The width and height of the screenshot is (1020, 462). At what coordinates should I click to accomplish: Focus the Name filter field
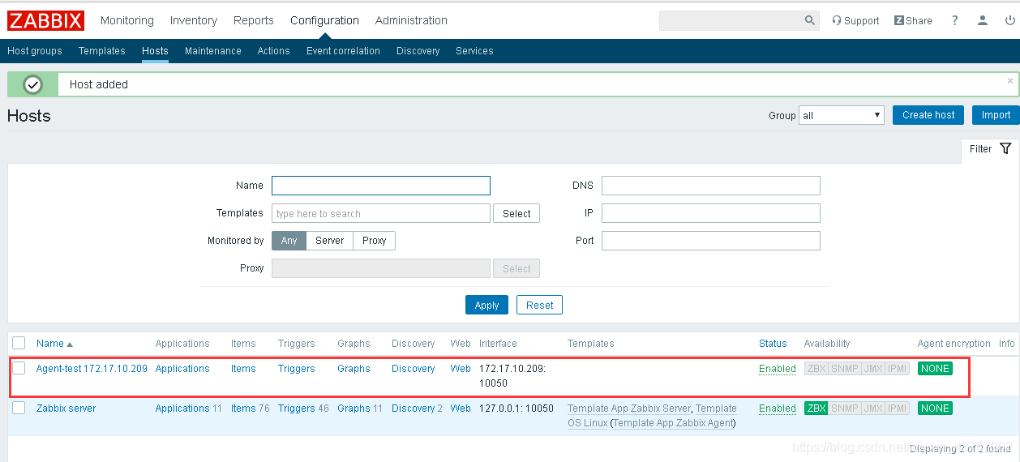pyautogui.click(x=381, y=186)
